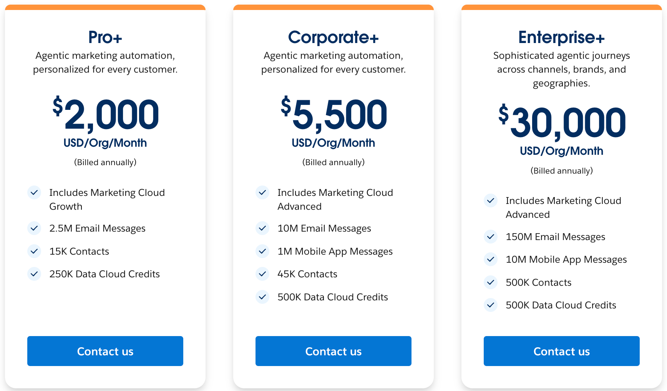This screenshot has width=667, height=391.
Task: Click the checkmark beside 150M Email Messages
Action: click(x=491, y=237)
